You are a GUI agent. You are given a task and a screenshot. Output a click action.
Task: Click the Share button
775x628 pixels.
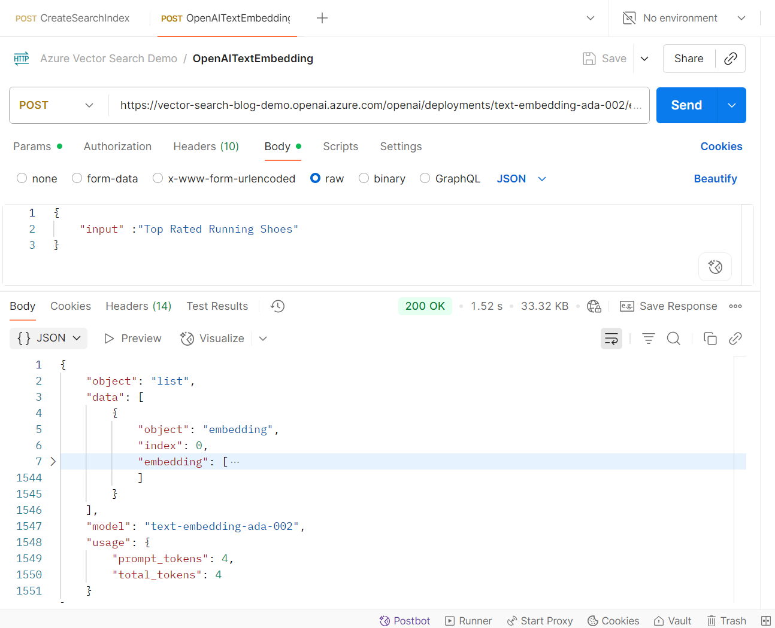(689, 59)
